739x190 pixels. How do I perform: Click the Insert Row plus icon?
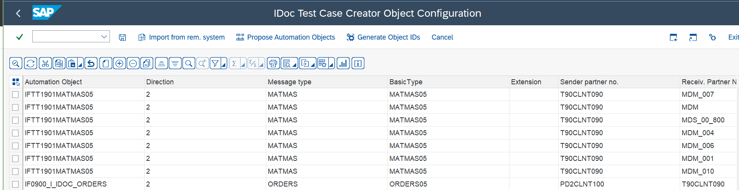point(120,63)
